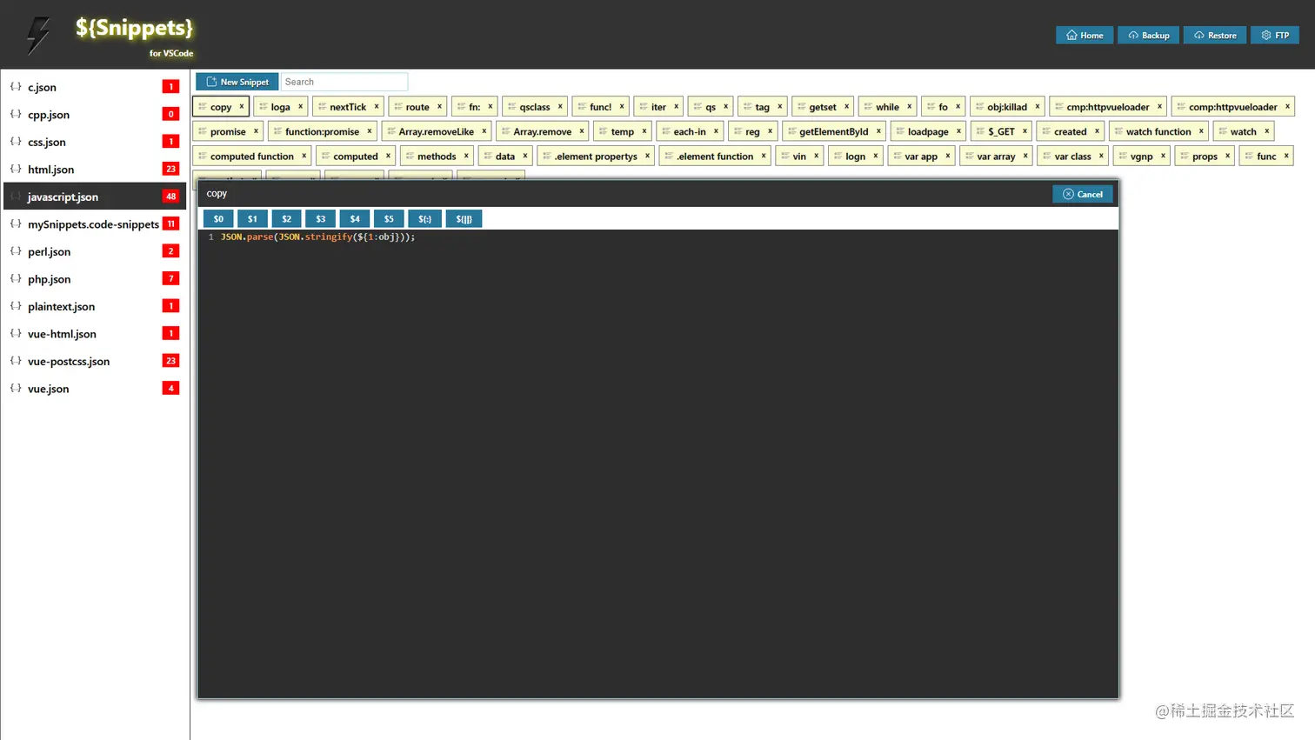The height and width of the screenshot is (740, 1315).
Task: Select the function:promise snippet tag
Action: 322,131
